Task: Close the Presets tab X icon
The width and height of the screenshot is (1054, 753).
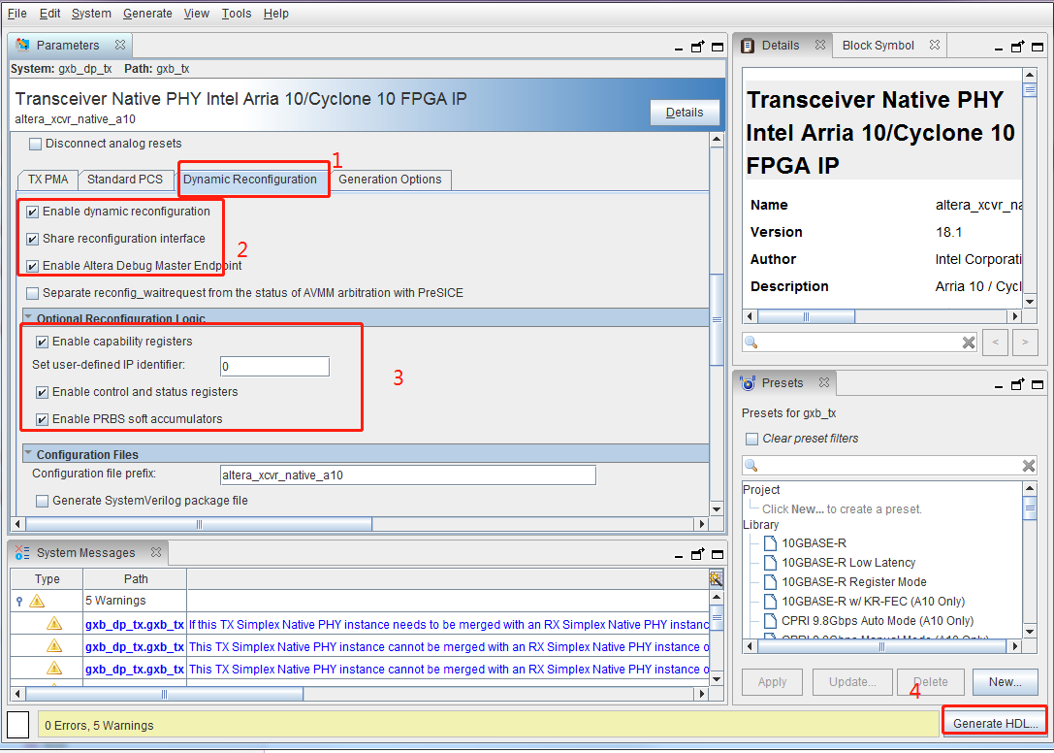Action: tap(824, 383)
